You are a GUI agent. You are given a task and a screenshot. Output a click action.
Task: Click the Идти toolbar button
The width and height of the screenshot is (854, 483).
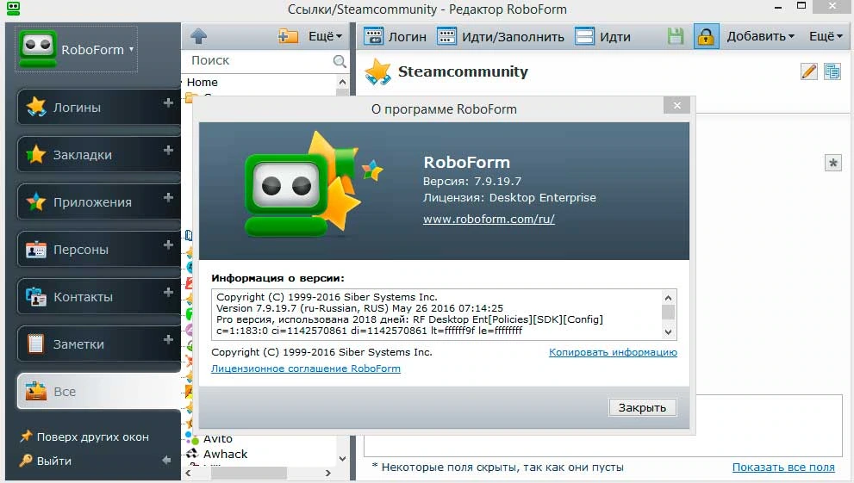603,36
